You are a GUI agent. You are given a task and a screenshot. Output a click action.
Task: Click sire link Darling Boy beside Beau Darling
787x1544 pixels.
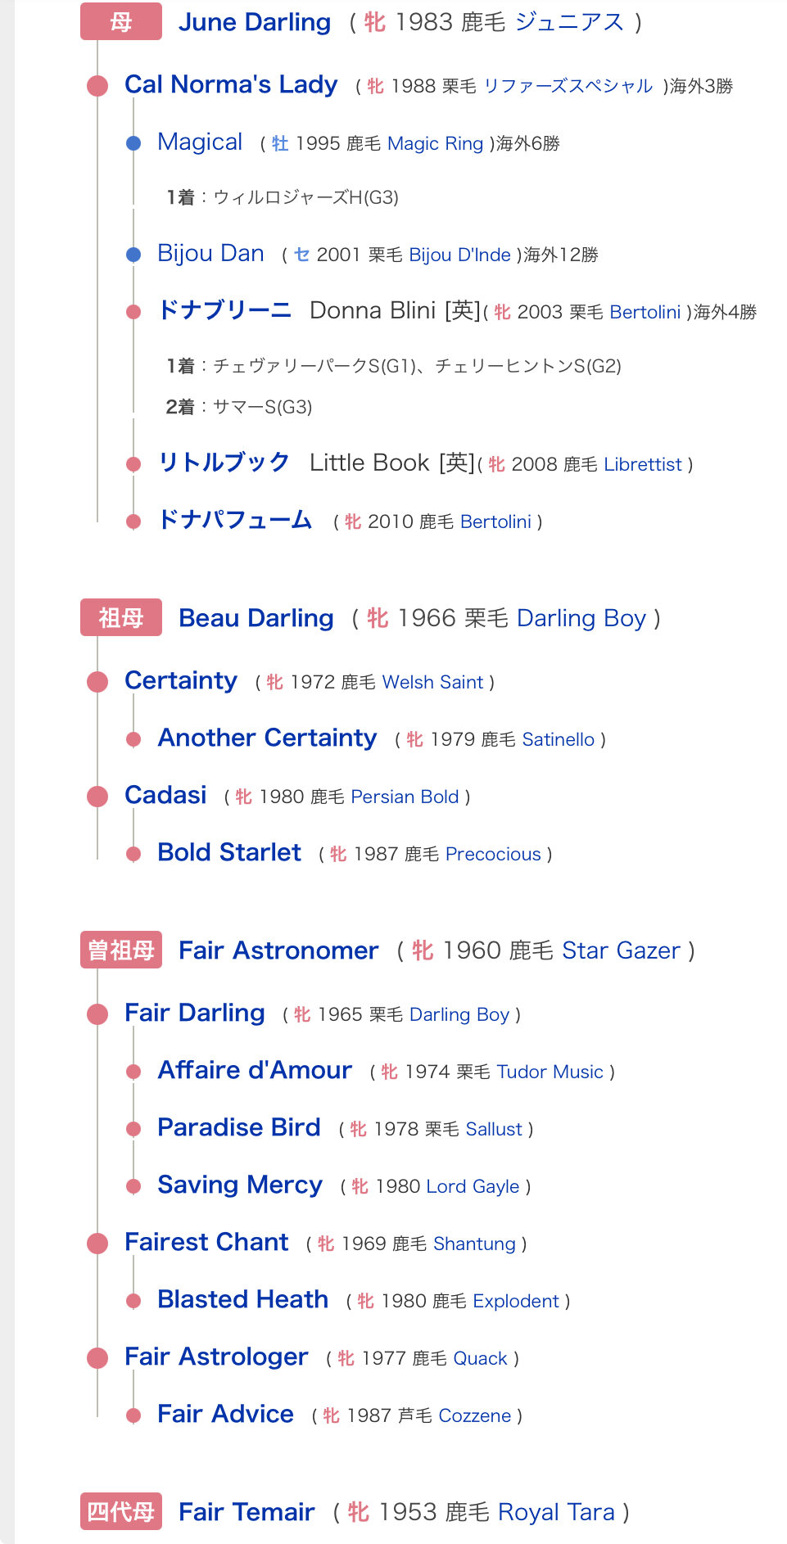[x=581, y=618]
